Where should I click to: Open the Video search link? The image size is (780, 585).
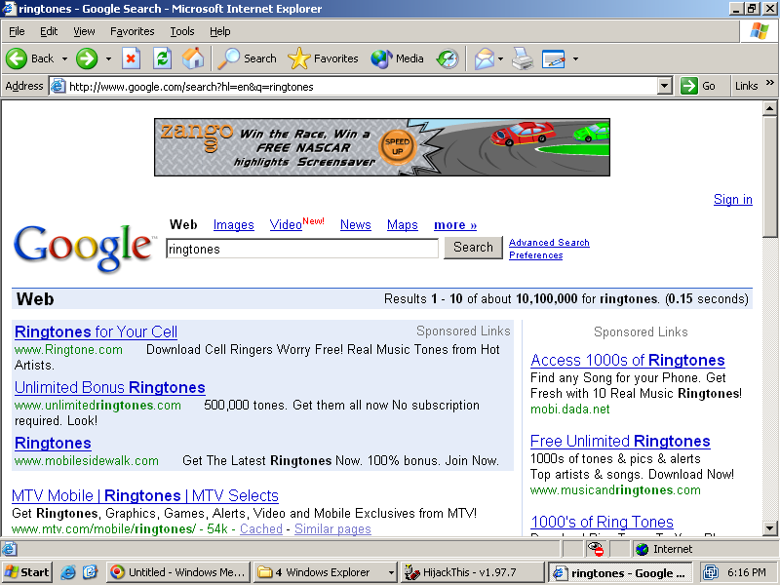click(286, 225)
